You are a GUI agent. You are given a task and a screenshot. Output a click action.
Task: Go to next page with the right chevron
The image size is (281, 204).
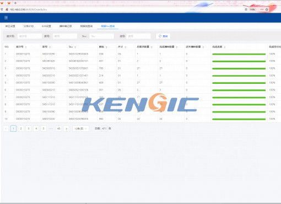66,128
